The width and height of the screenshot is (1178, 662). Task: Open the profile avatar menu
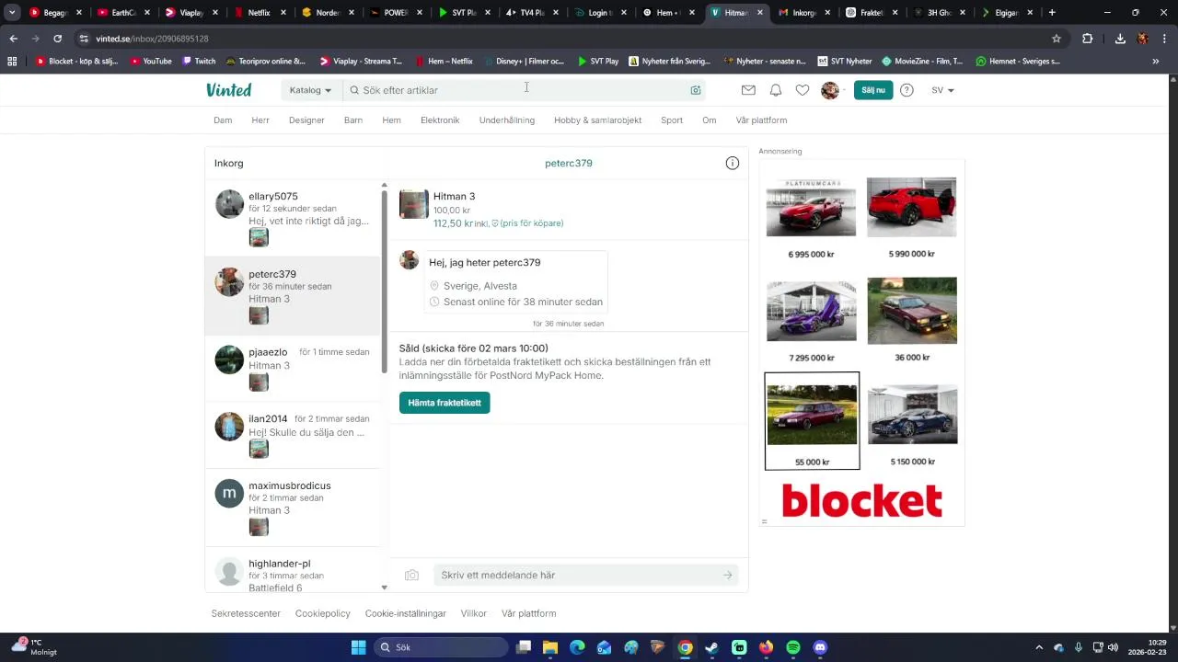[x=830, y=90]
